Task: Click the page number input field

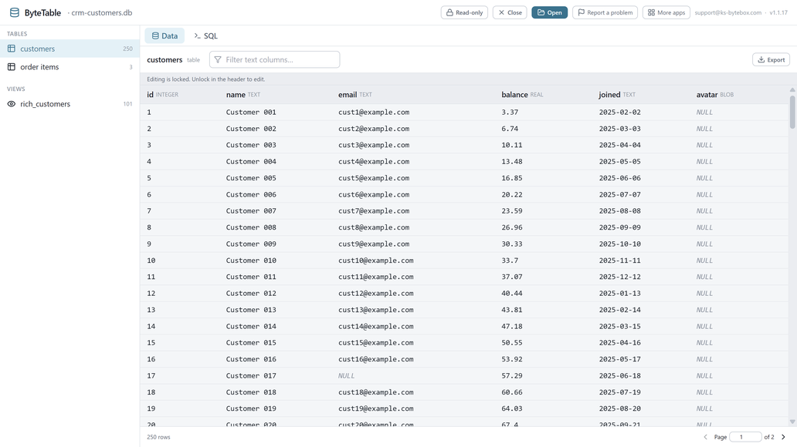Action: pyautogui.click(x=745, y=437)
